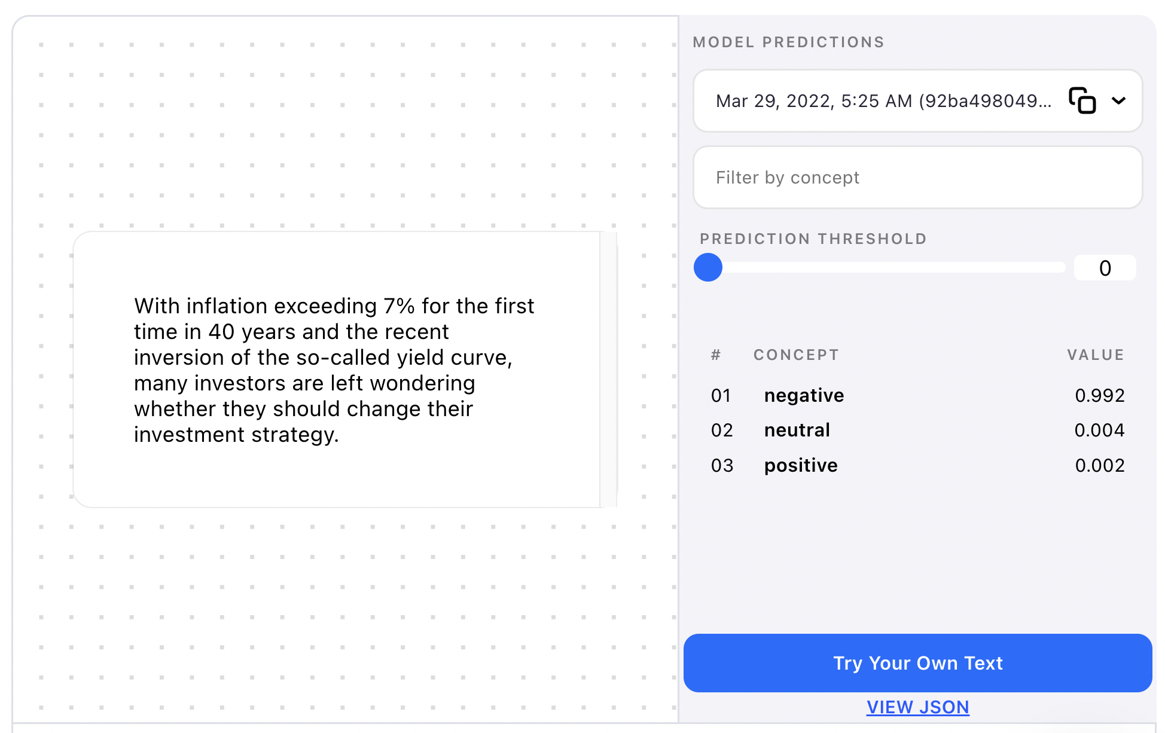Click the 0.004 value for neutral
This screenshot has height=733, width=1165.
point(1099,430)
